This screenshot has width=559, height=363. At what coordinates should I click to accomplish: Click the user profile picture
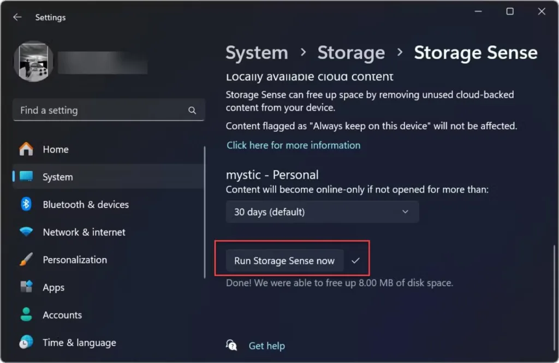[x=33, y=61]
